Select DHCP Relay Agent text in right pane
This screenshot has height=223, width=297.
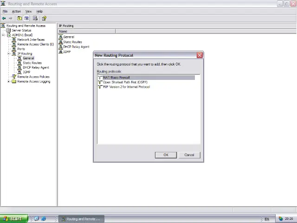pyautogui.click(x=76, y=47)
